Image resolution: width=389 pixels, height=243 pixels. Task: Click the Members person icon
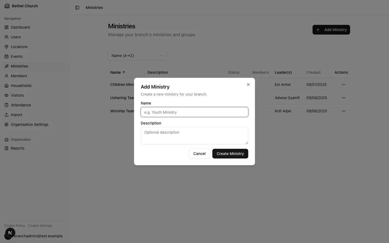click(x=6, y=76)
